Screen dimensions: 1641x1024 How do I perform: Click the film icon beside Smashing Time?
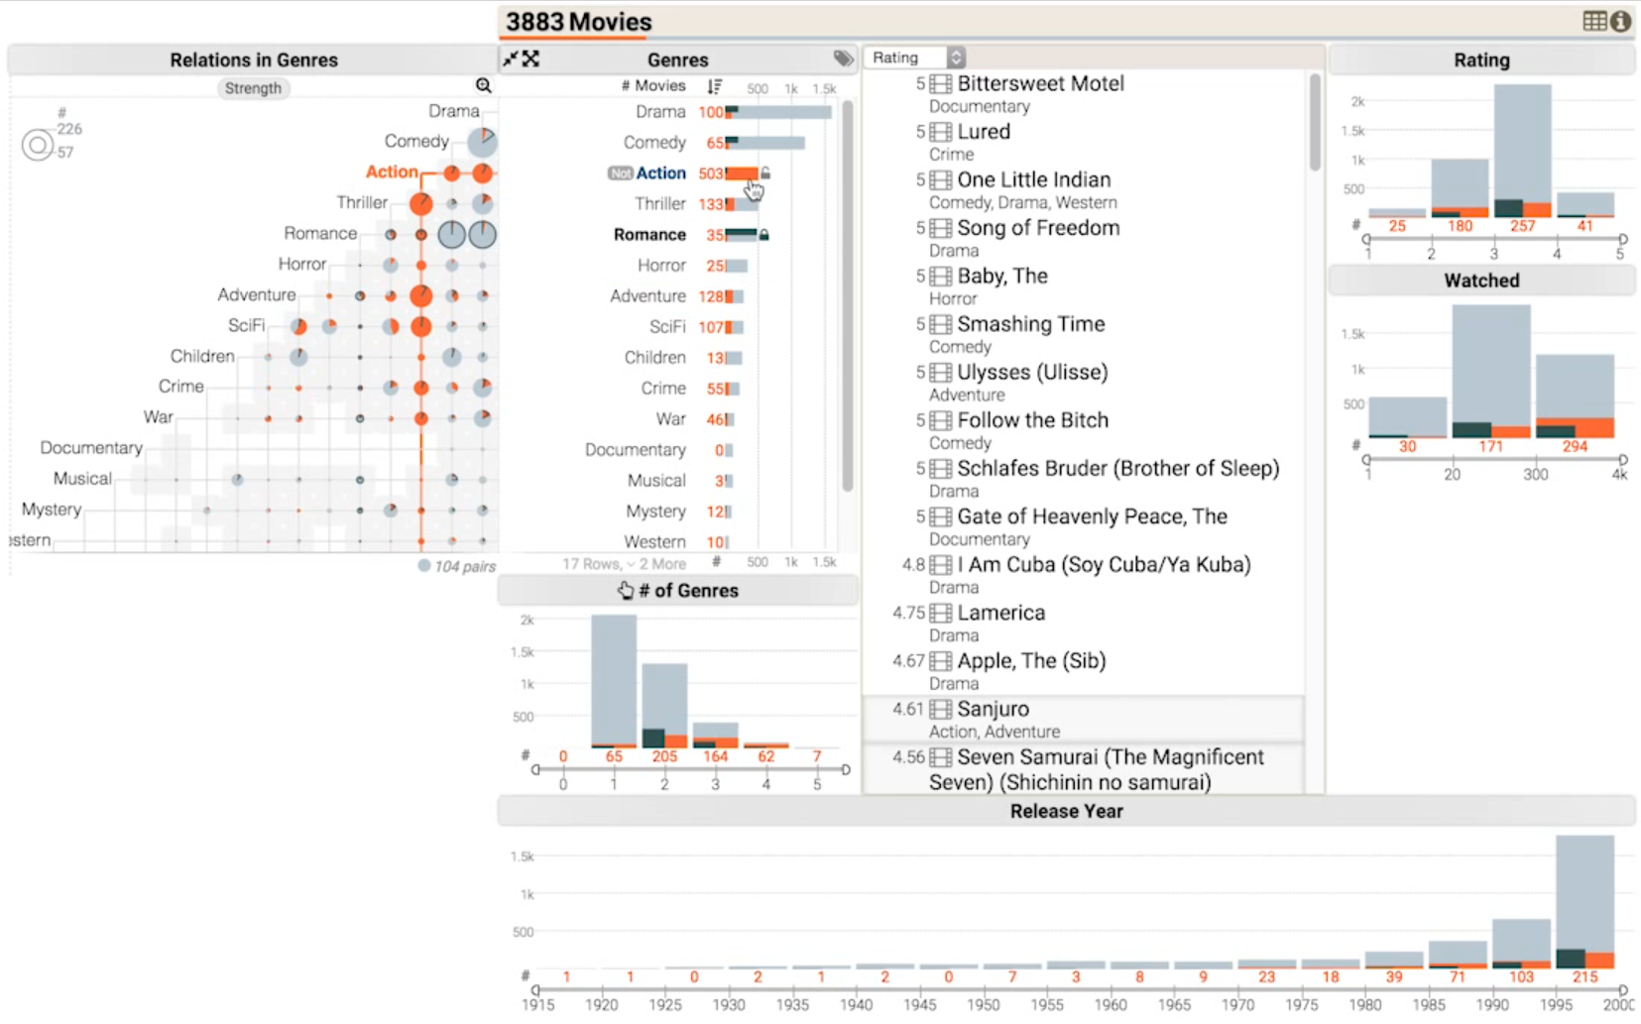coord(941,324)
